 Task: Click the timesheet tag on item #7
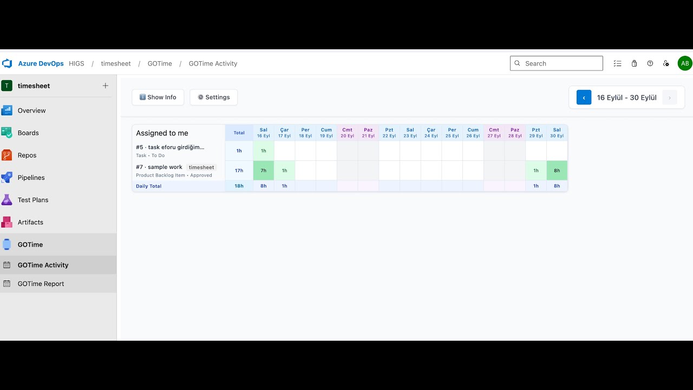click(x=201, y=167)
